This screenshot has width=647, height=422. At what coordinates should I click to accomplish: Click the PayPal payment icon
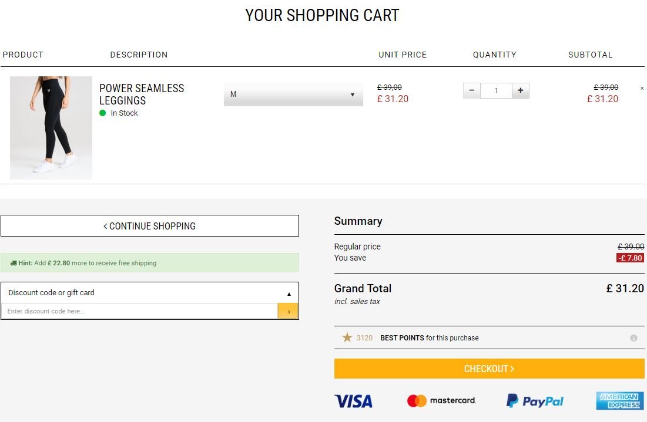point(534,401)
